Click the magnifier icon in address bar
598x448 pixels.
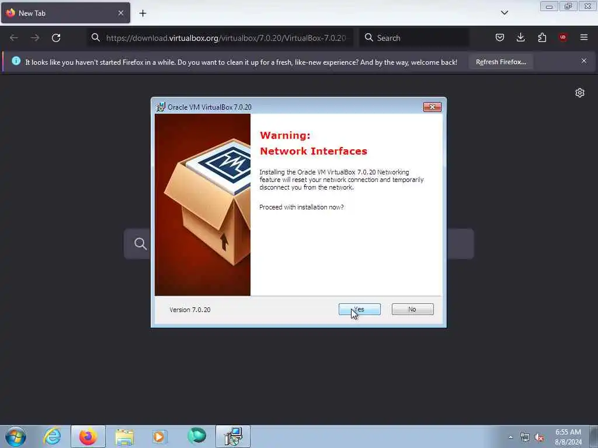pos(96,37)
